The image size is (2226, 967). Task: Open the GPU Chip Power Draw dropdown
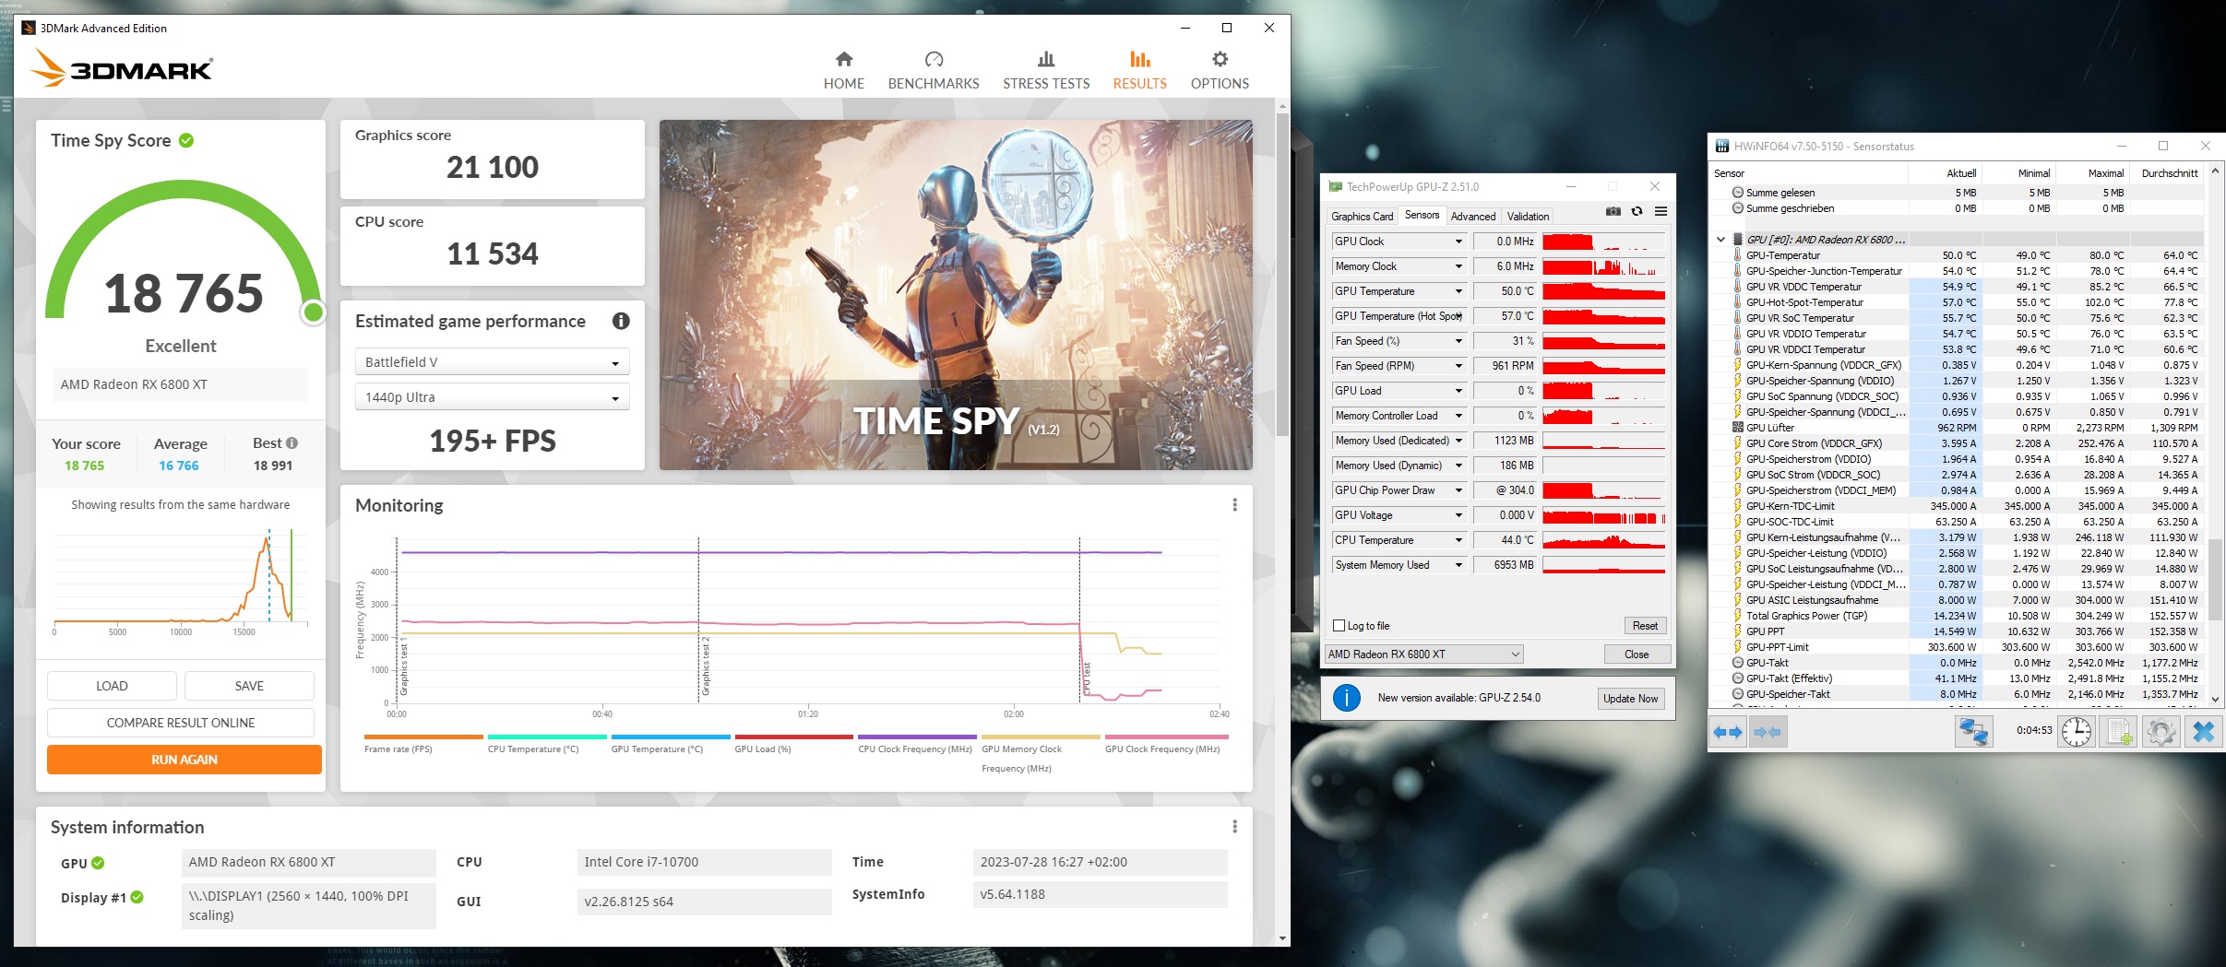coord(1458,490)
